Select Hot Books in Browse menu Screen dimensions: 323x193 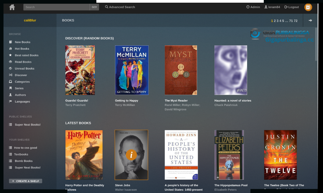pos(22,49)
